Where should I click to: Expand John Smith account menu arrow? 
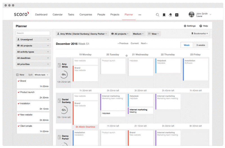point(210,14)
